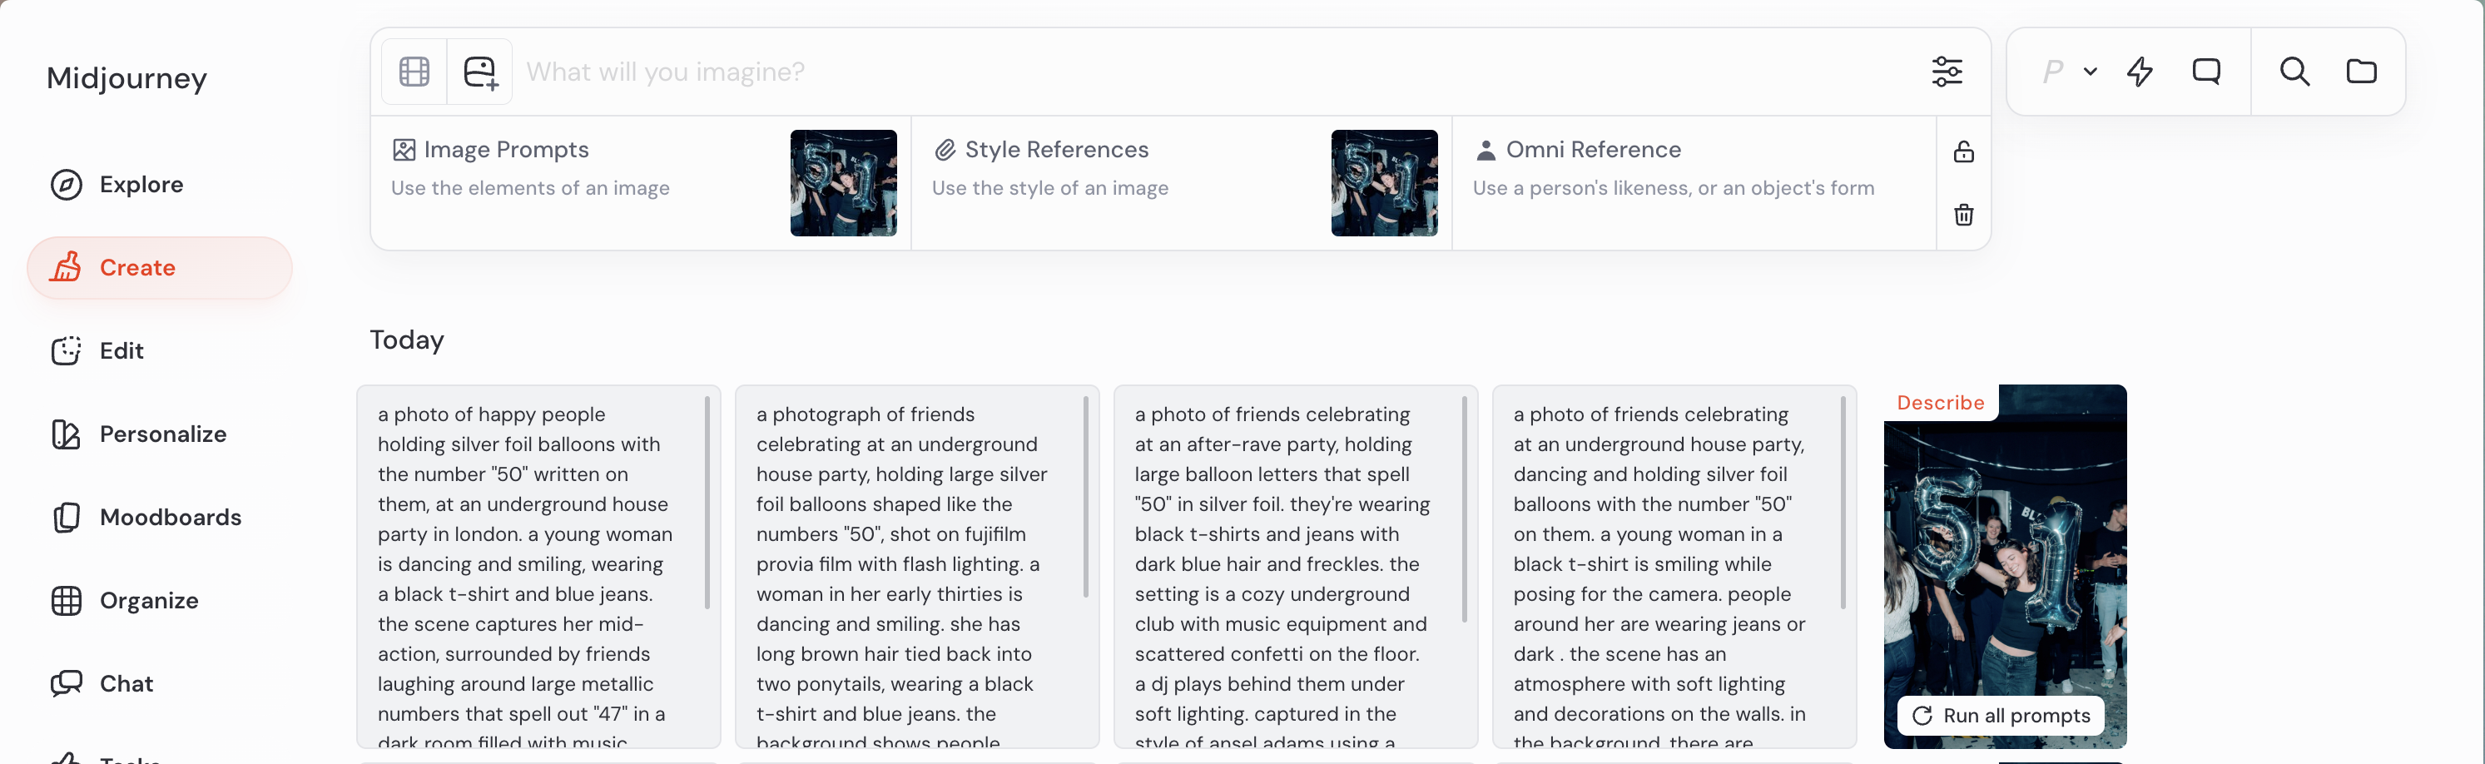Select the Omni Reference drop area
The width and height of the screenshot is (2485, 764).
[1693, 183]
